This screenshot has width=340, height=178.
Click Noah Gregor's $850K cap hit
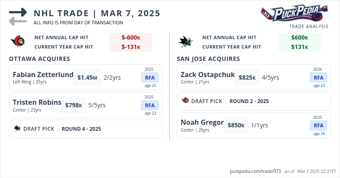(x=236, y=125)
